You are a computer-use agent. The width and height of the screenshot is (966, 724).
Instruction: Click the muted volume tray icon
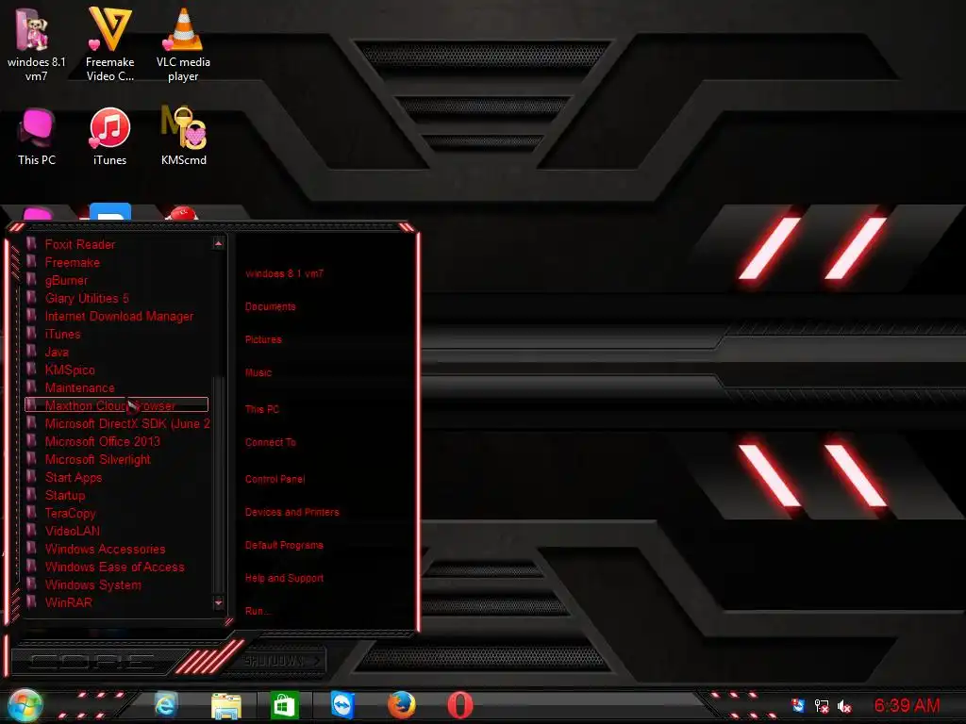844,706
